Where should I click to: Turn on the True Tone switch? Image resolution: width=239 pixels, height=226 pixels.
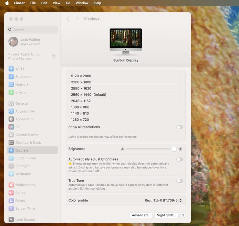(x=180, y=181)
